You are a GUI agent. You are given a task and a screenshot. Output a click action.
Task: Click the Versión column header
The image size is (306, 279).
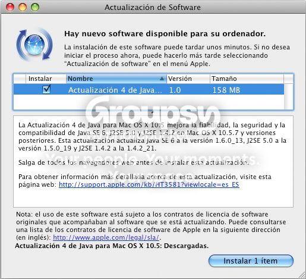188,79
